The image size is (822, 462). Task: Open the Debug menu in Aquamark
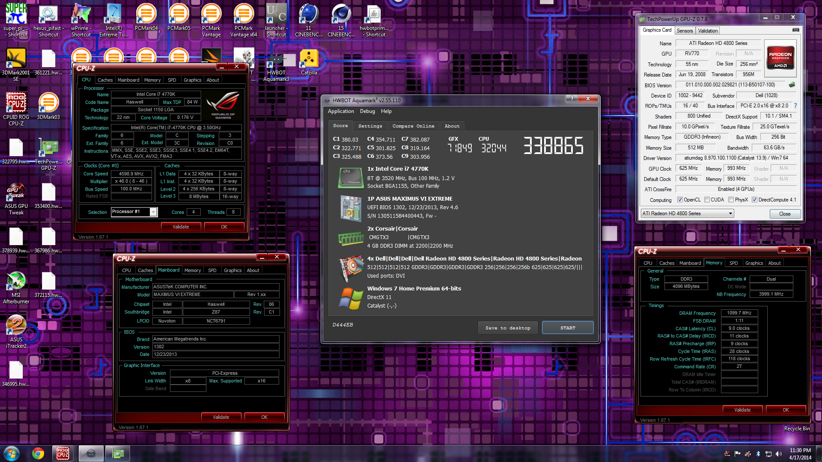coord(367,111)
